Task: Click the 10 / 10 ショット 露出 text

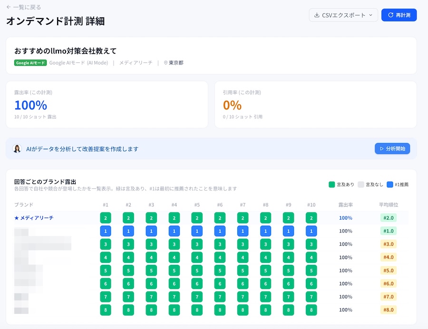Action: [35, 117]
